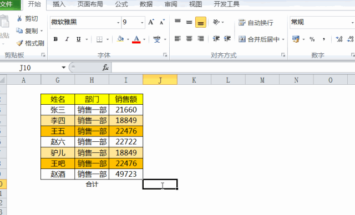This screenshot has width=355, height=215.
Task: Apply red font color A
Action: (136, 39)
